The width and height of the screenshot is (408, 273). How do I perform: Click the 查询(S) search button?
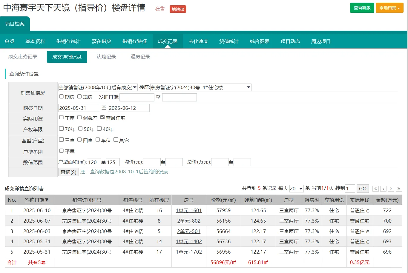point(68,172)
